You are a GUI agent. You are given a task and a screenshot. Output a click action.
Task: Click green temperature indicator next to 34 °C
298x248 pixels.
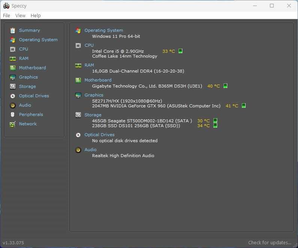coord(215,125)
